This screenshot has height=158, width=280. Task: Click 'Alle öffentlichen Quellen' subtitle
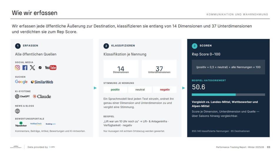pyautogui.click(x=36, y=54)
